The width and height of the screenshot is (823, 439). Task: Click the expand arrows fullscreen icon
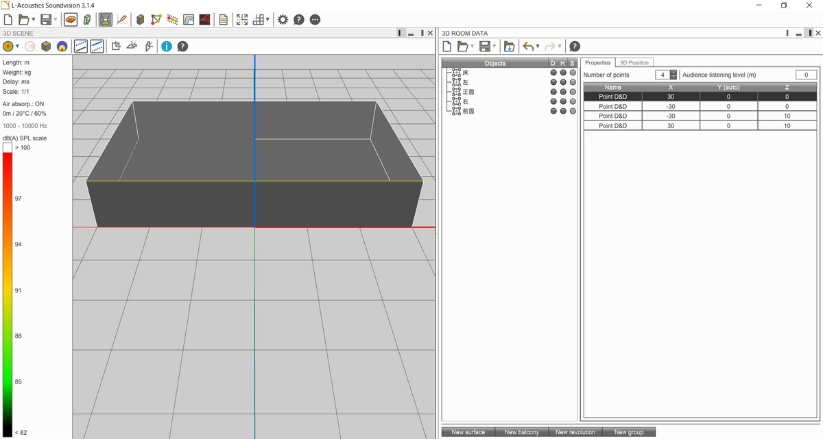coord(242,20)
